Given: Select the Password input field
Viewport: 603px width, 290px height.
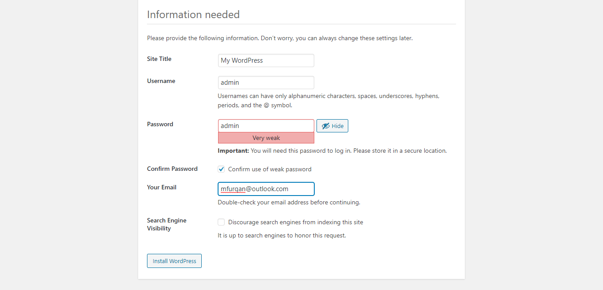Looking at the screenshot, I should click(x=266, y=126).
